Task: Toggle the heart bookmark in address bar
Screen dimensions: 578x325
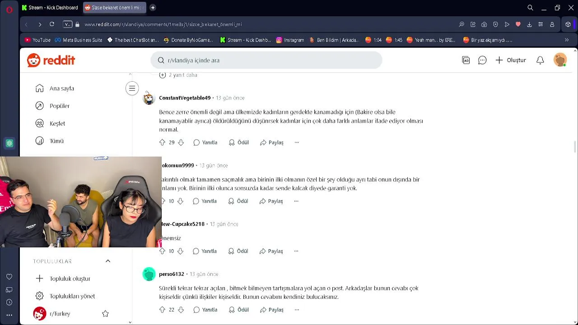Action: 518,24
